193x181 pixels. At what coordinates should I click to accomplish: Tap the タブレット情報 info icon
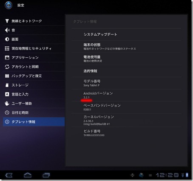7,122
